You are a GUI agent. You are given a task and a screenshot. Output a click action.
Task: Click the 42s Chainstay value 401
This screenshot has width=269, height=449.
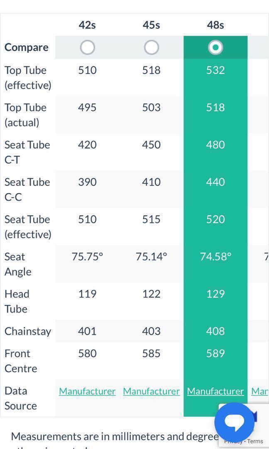point(87,331)
